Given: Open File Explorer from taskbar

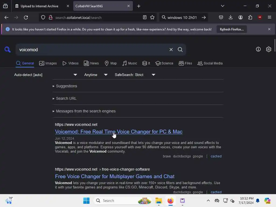Looking at the screenshot, I should point(158,201).
